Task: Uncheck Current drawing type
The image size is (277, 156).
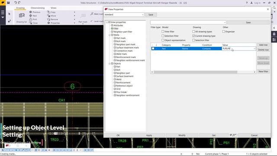Action: (193, 36)
